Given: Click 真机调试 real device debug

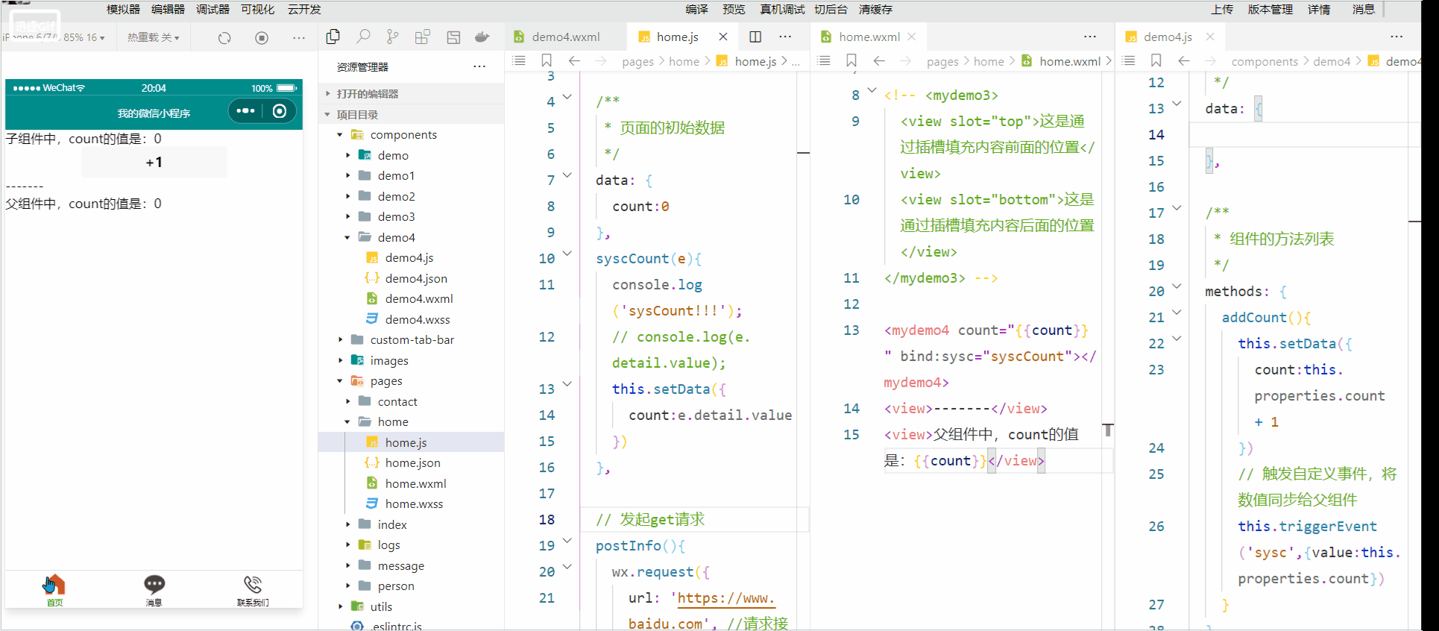Looking at the screenshot, I should click(782, 9).
